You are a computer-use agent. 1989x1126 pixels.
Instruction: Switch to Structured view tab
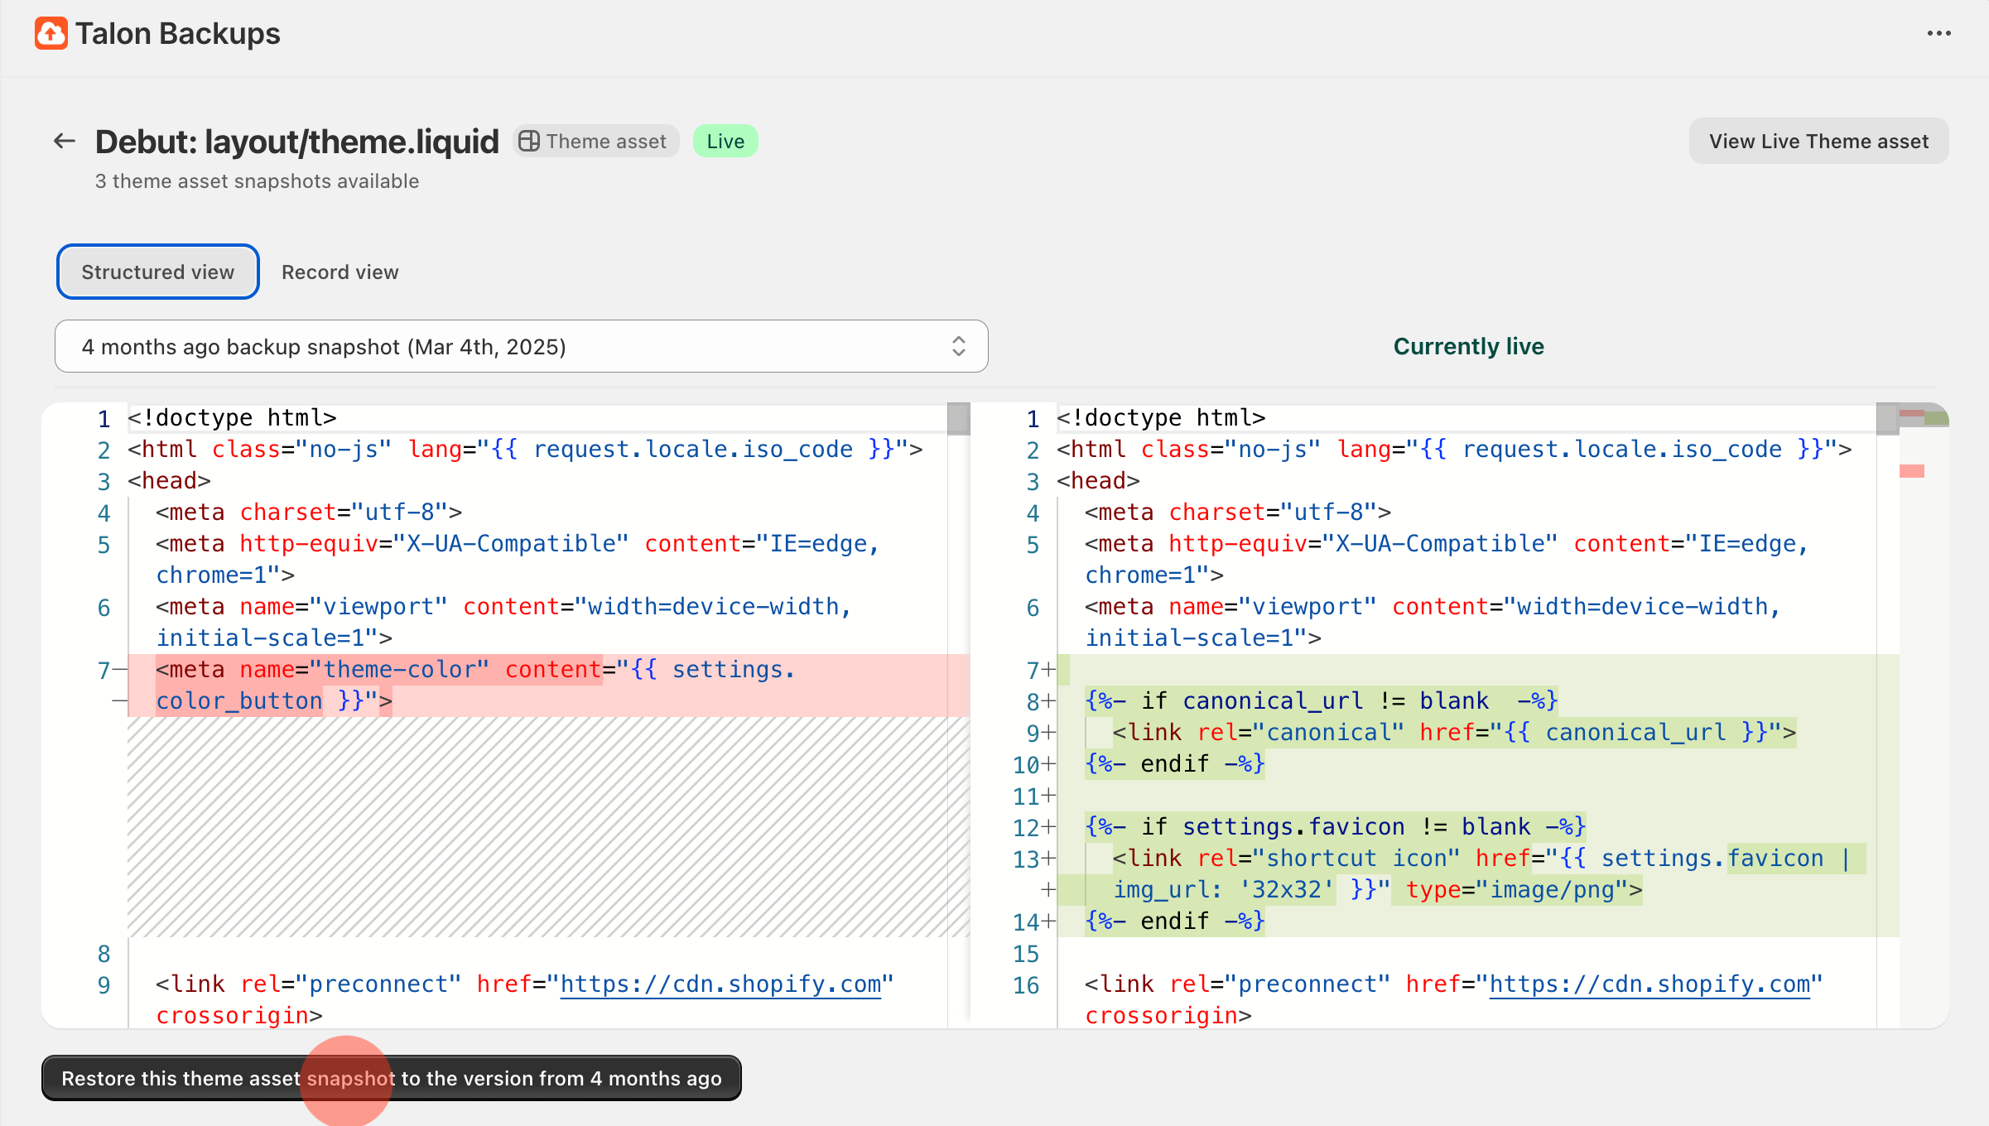tap(157, 272)
